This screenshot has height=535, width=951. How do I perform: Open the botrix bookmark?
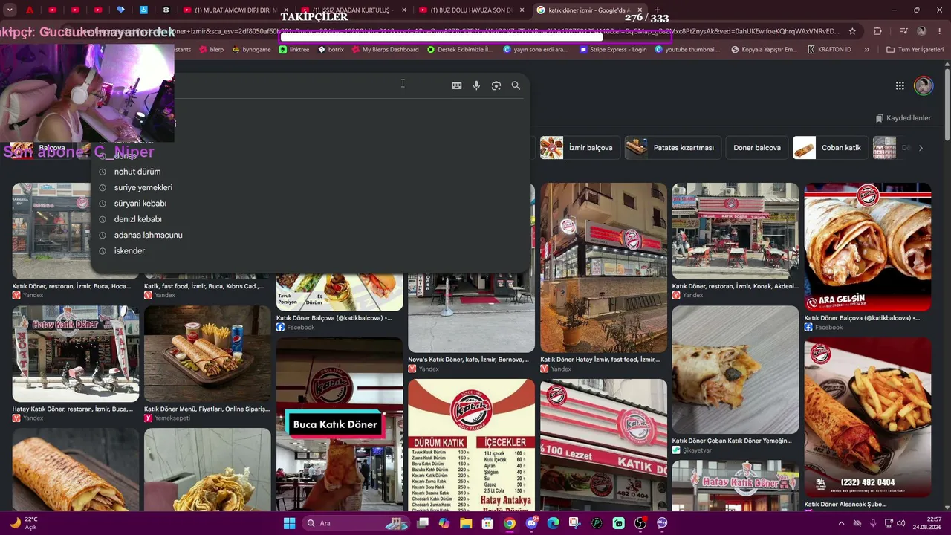pyautogui.click(x=331, y=50)
